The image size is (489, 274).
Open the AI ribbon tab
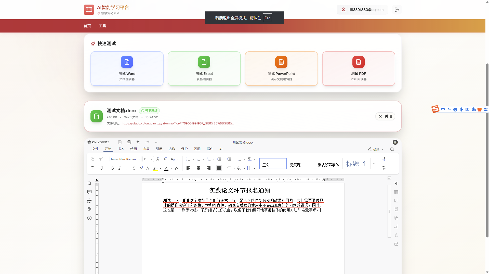click(221, 149)
